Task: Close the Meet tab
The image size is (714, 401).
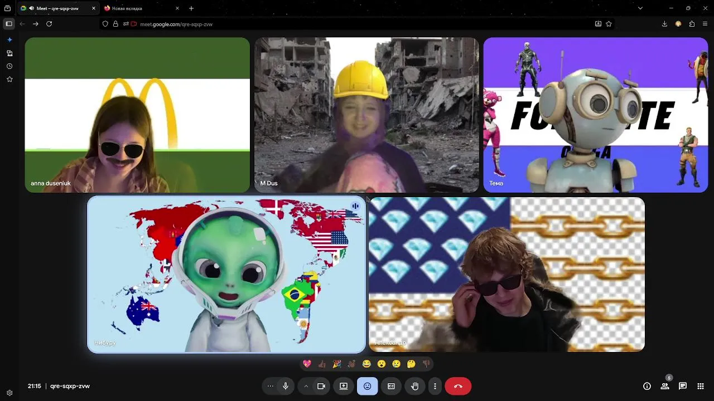Action: 94,8
